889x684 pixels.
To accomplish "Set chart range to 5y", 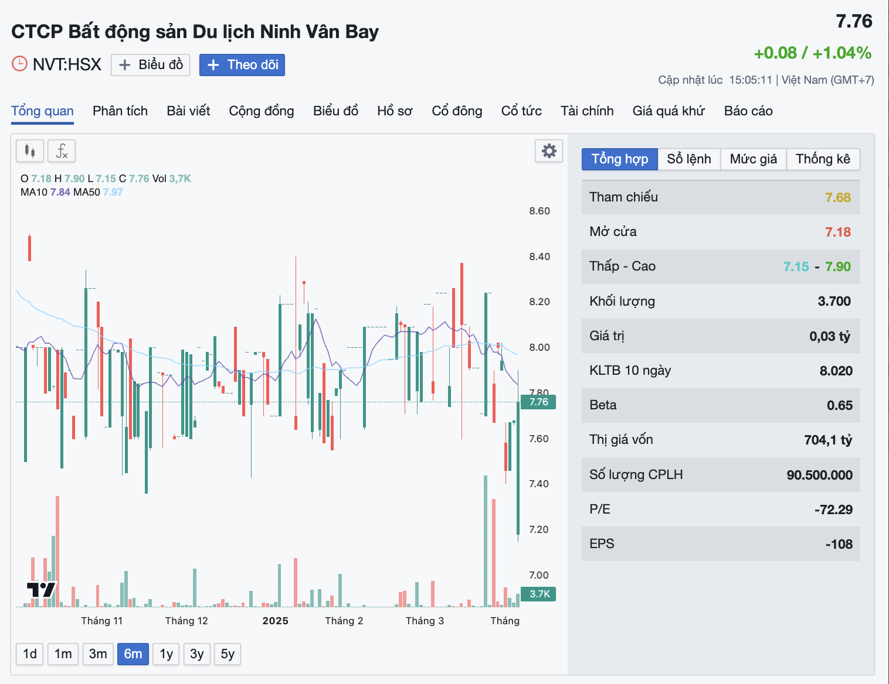I will [228, 654].
